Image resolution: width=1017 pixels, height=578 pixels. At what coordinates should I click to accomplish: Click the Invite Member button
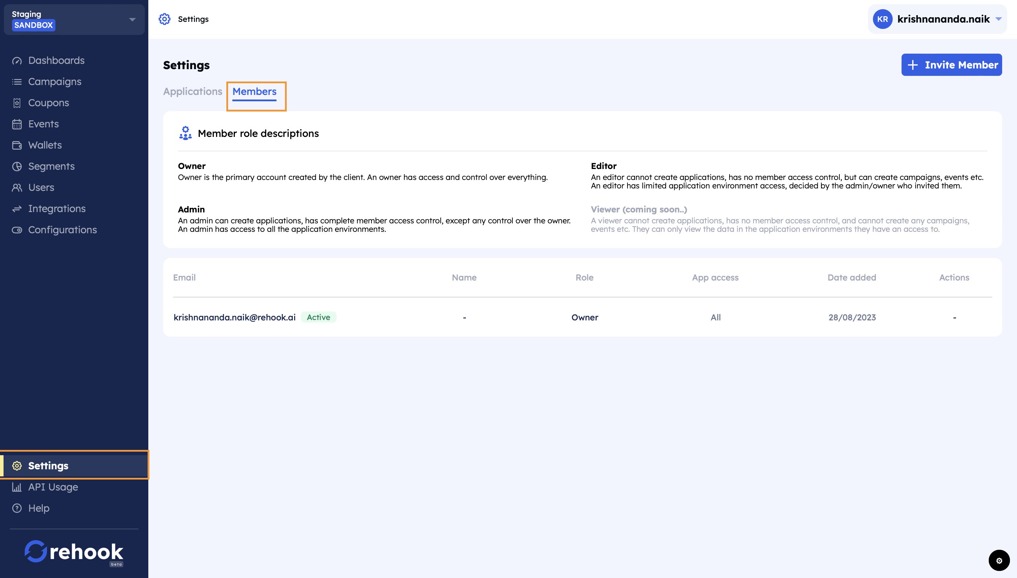coord(951,65)
